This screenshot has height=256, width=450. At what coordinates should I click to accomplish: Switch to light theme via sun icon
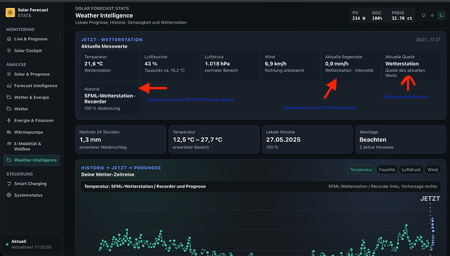[x=432, y=16]
